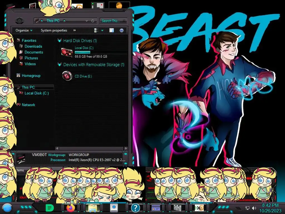Screen dimensions: 285x214
Task: Click the horizontal scrollbar track
Action: [x=91, y=148]
